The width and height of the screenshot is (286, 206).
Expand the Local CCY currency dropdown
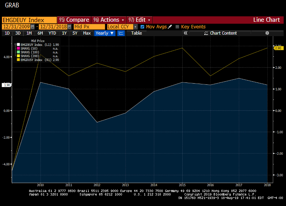tap(135, 27)
